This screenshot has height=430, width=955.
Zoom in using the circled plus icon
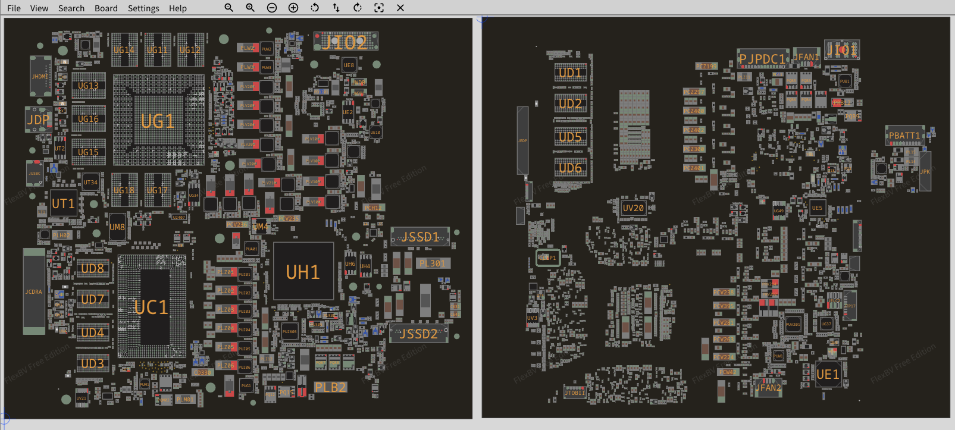[x=293, y=8]
